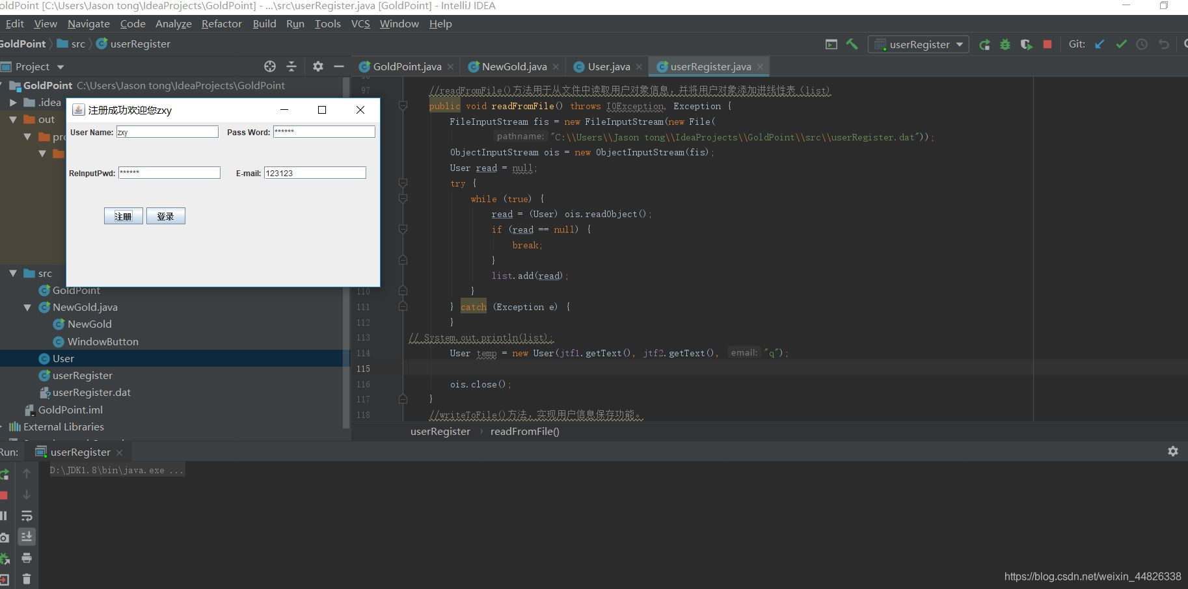Open Run panel settings gear icon

1173,451
